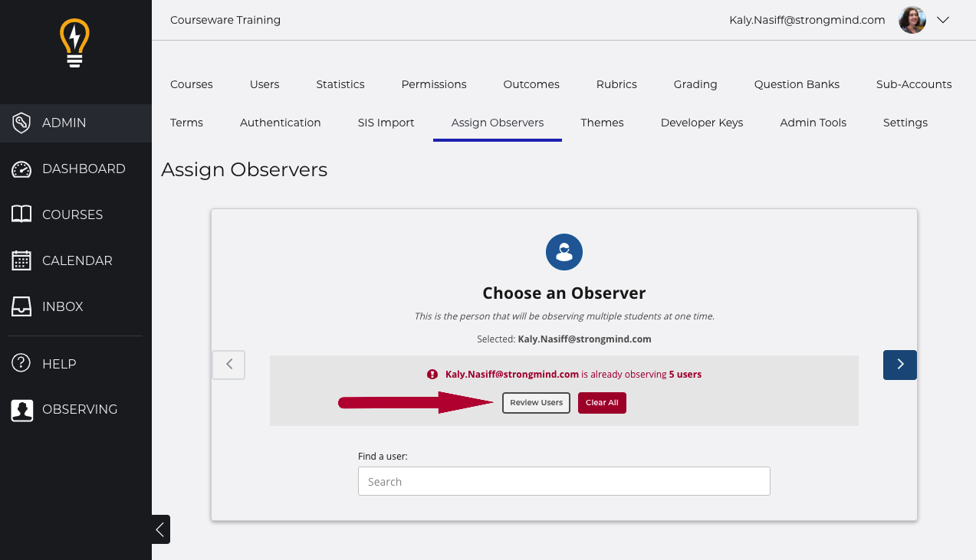Open the Question Banks tab
The image size is (976, 560).
coord(797,84)
